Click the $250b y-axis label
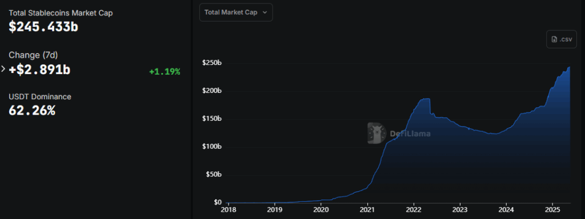Screen dimensions: 585x219 212,63
